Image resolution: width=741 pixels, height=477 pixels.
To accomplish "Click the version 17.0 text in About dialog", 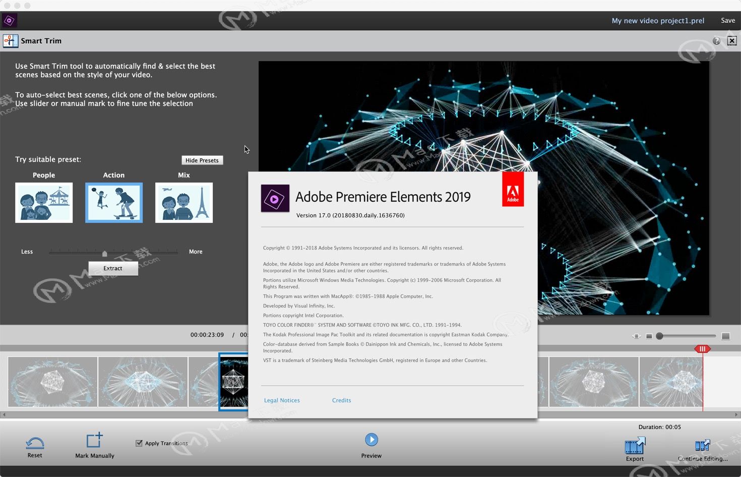I will (350, 215).
